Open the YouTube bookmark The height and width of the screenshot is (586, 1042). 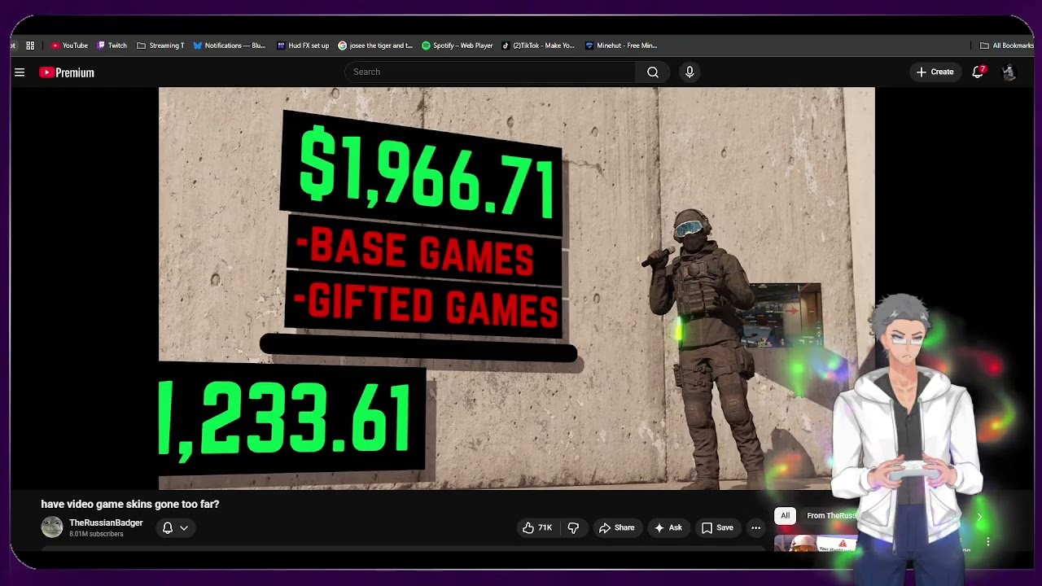click(69, 46)
